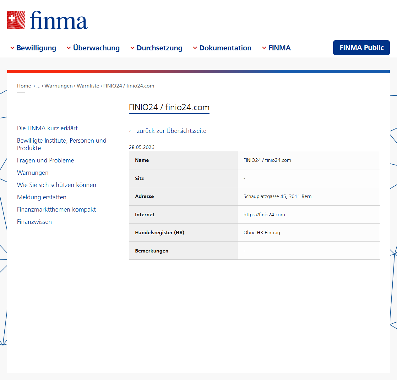The image size is (397, 380).
Task: Click the Sitz row label
Action: point(139,178)
